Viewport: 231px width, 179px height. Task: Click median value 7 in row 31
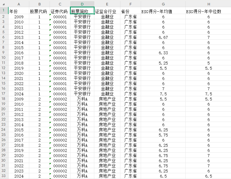[x=208, y=166]
